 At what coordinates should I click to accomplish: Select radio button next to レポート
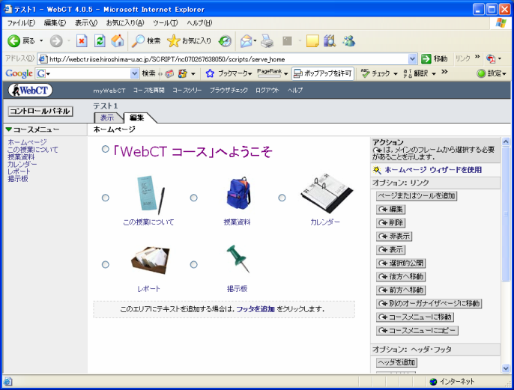[105, 264]
